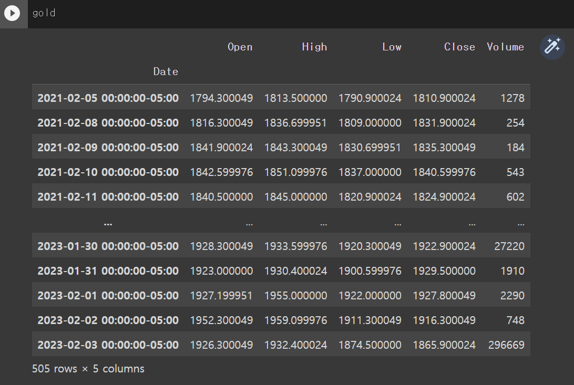
Task: Click Close value 1929.500000
Action: (444, 271)
